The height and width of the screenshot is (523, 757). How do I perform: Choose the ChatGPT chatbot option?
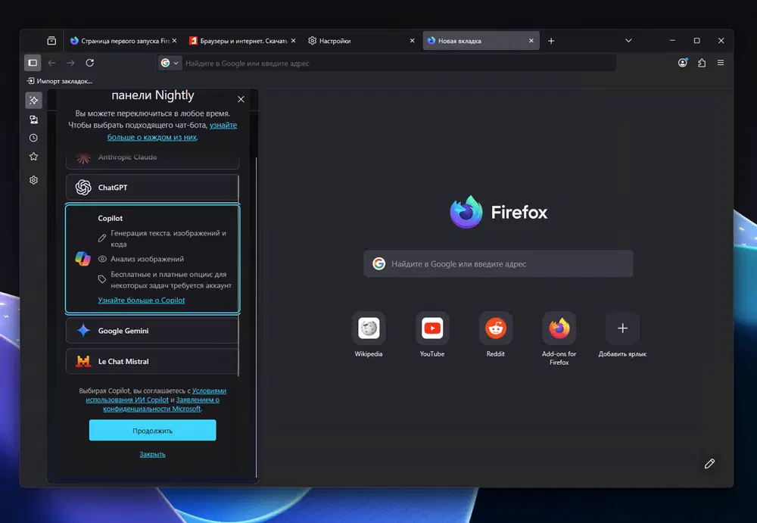[x=152, y=188]
